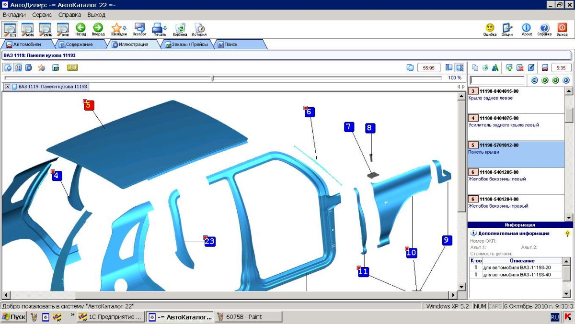Select part 11180-8404075-00 Усилитель заднего крыла
The image size is (575, 324).
tap(516, 127)
